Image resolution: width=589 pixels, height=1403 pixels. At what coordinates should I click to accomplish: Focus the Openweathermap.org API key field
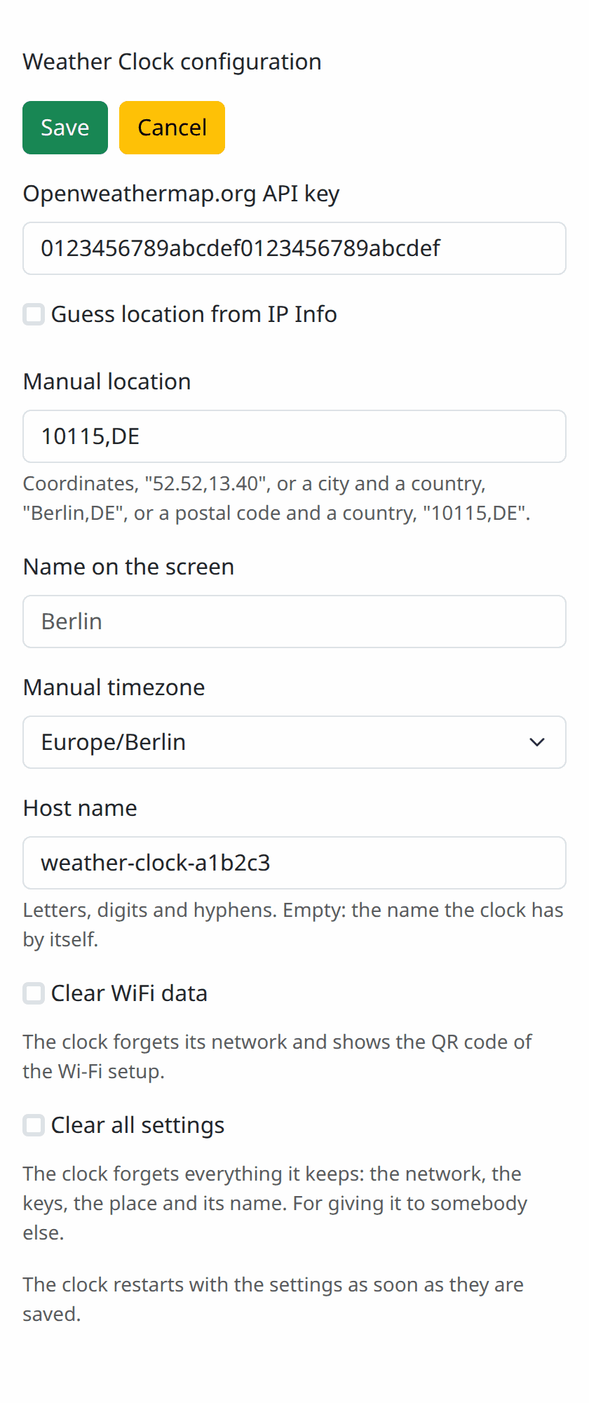[294, 248]
